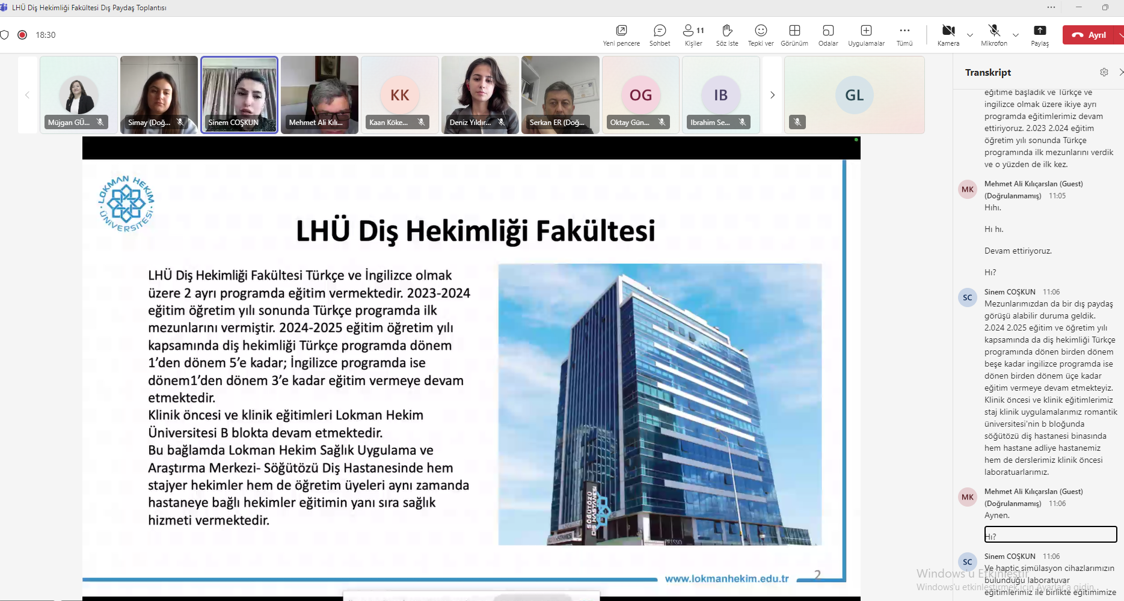Go to previous participants page arrow
The height and width of the screenshot is (601, 1124).
(x=27, y=95)
